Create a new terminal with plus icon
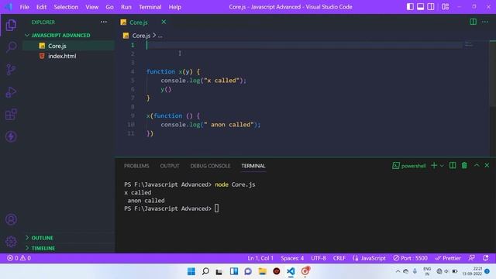The width and height of the screenshot is (496, 279). pyautogui.click(x=434, y=165)
